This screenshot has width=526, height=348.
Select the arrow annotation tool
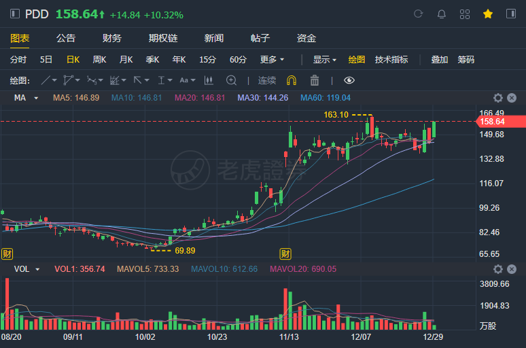pyautogui.click(x=137, y=80)
